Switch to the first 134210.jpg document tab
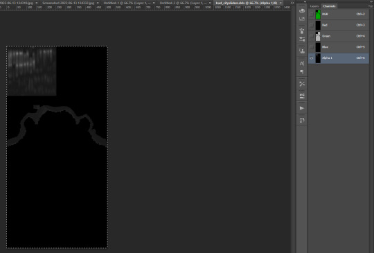The image size is (374, 253). coord(17,3)
